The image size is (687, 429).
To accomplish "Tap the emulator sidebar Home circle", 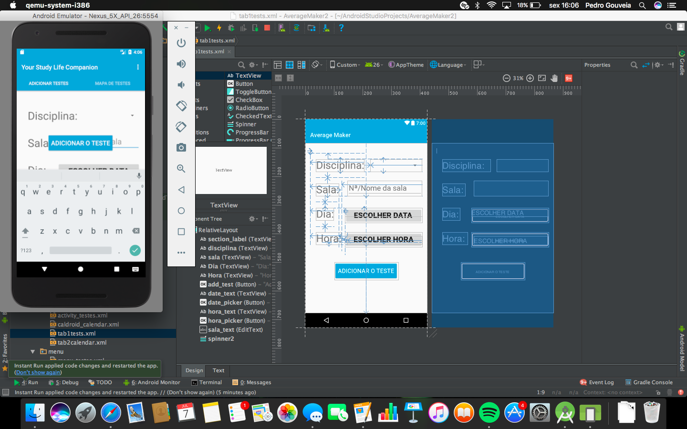I will click(181, 211).
